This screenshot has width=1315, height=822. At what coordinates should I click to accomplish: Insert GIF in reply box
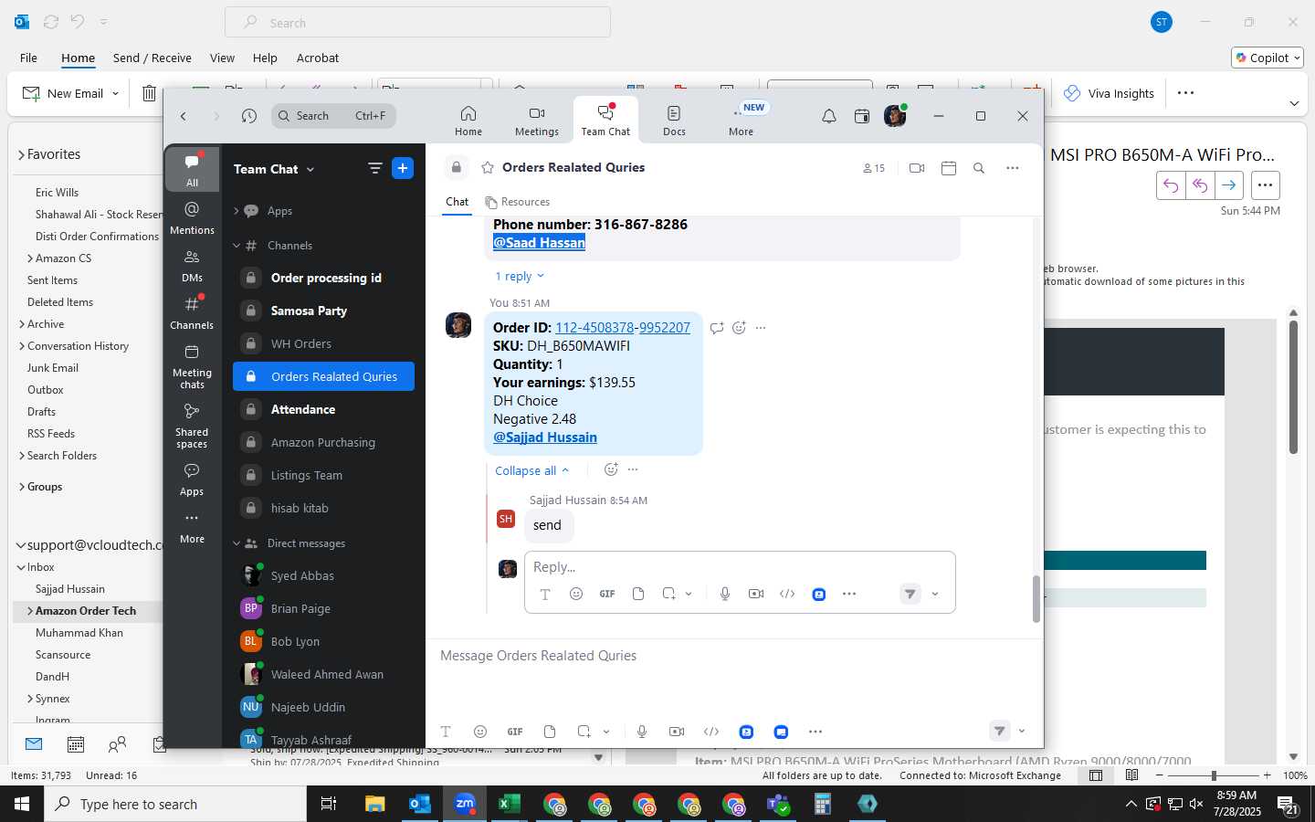click(x=607, y=594)
